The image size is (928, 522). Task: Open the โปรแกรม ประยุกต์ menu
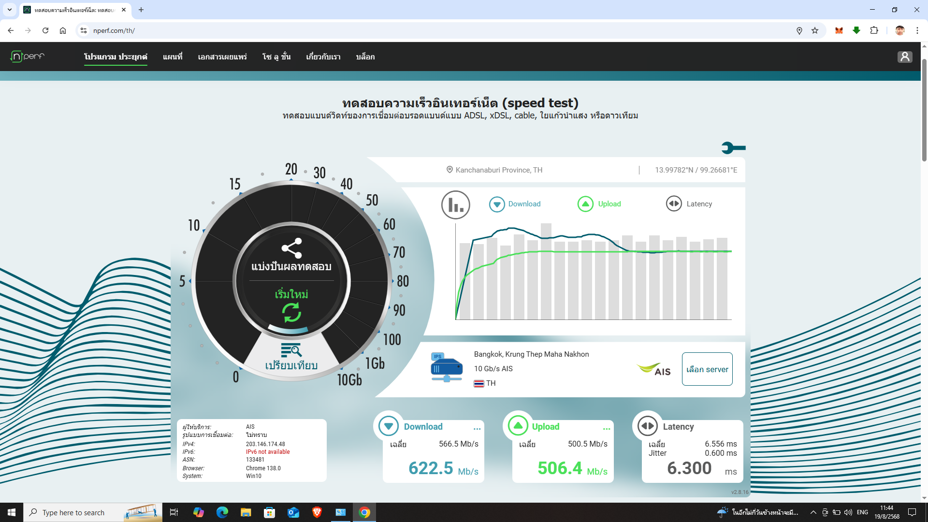pyautogui.click(x=116, y=57)
